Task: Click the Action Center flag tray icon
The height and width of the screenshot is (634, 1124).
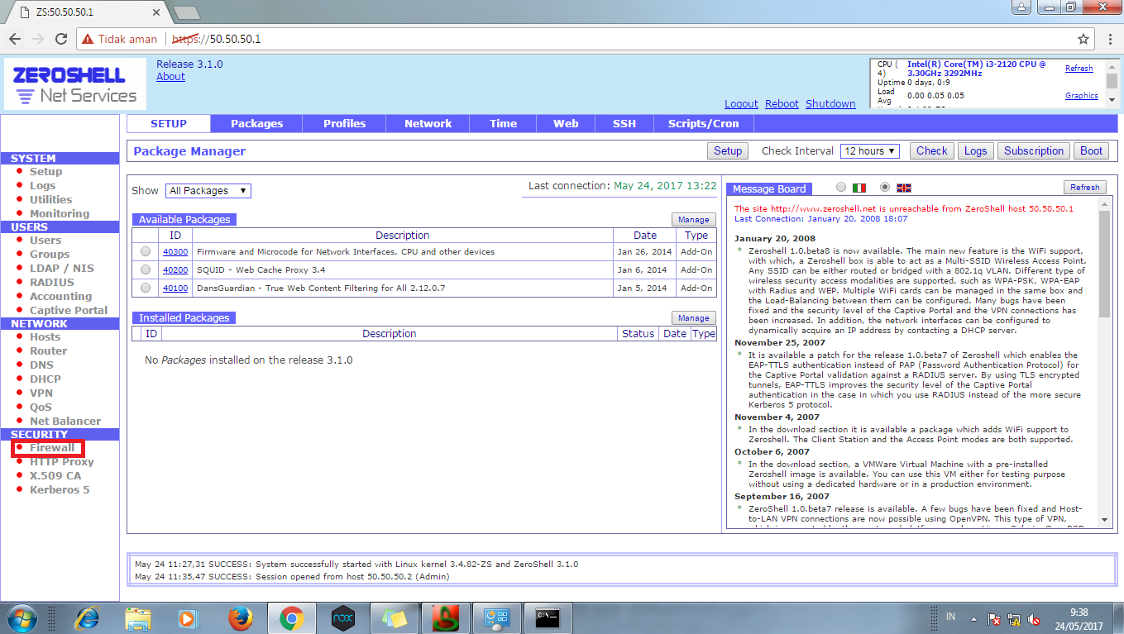Action: coord(995,618)
